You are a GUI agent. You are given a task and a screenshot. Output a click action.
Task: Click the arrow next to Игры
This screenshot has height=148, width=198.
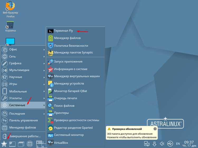(44, 84)
